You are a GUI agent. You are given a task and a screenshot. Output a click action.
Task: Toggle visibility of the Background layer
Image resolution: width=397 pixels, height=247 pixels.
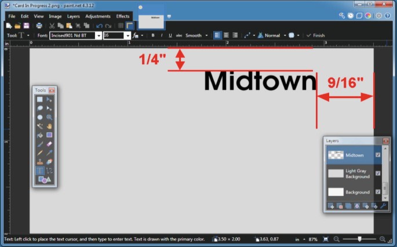(378, 192)
